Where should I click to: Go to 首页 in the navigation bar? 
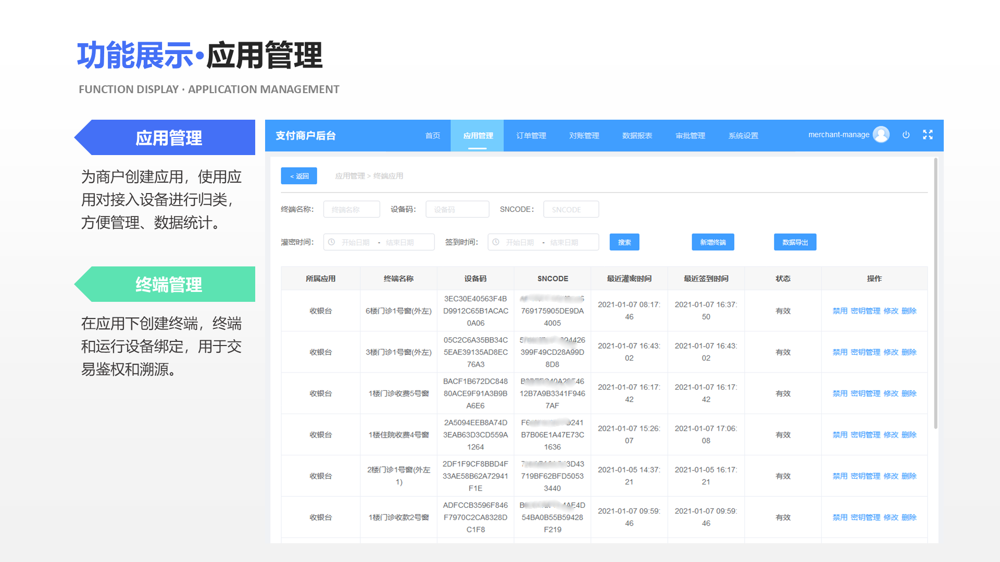tap(432, 135)
